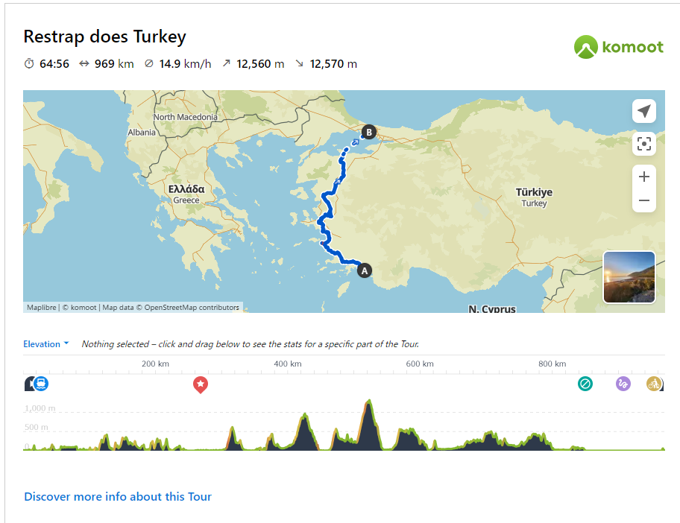Click the location arrow map button
The height and width of the screenshot is (523, 680).
coord(644,111)
